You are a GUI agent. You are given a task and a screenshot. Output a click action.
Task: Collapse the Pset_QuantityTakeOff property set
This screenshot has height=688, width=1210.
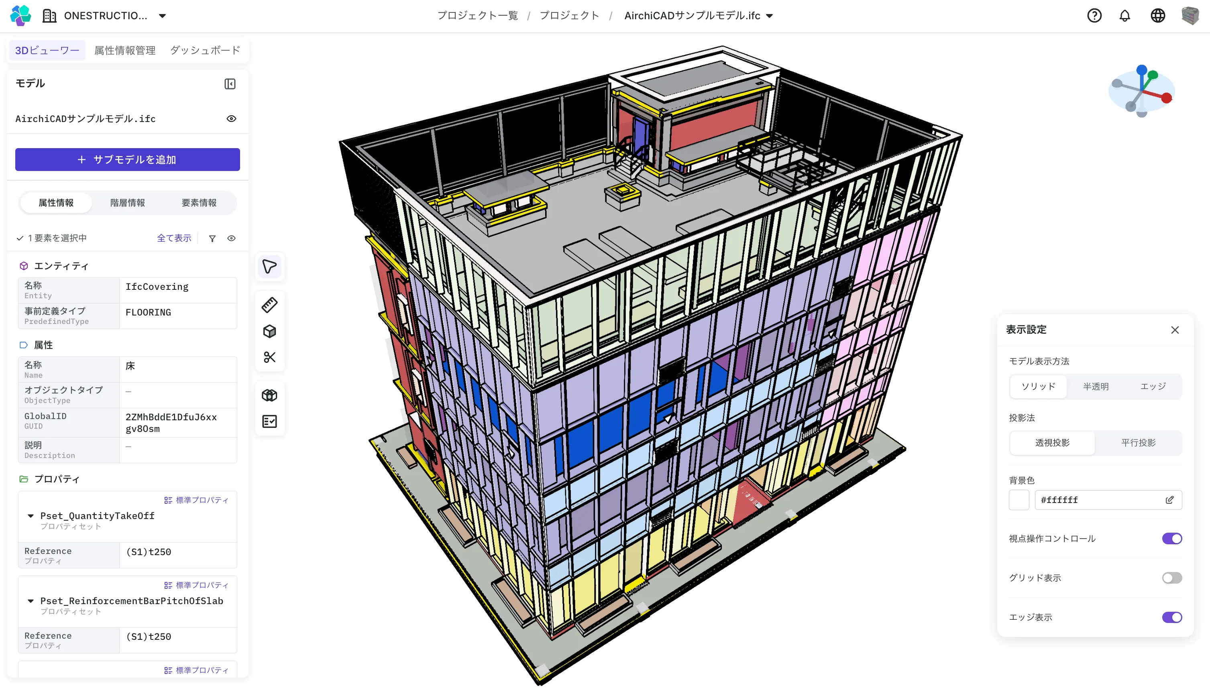click(x=31, y=516)
